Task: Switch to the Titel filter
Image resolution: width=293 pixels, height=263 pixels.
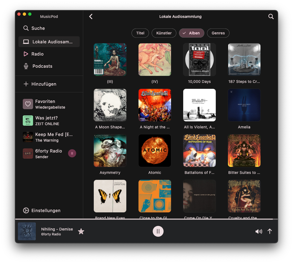Action: [140, 33]
